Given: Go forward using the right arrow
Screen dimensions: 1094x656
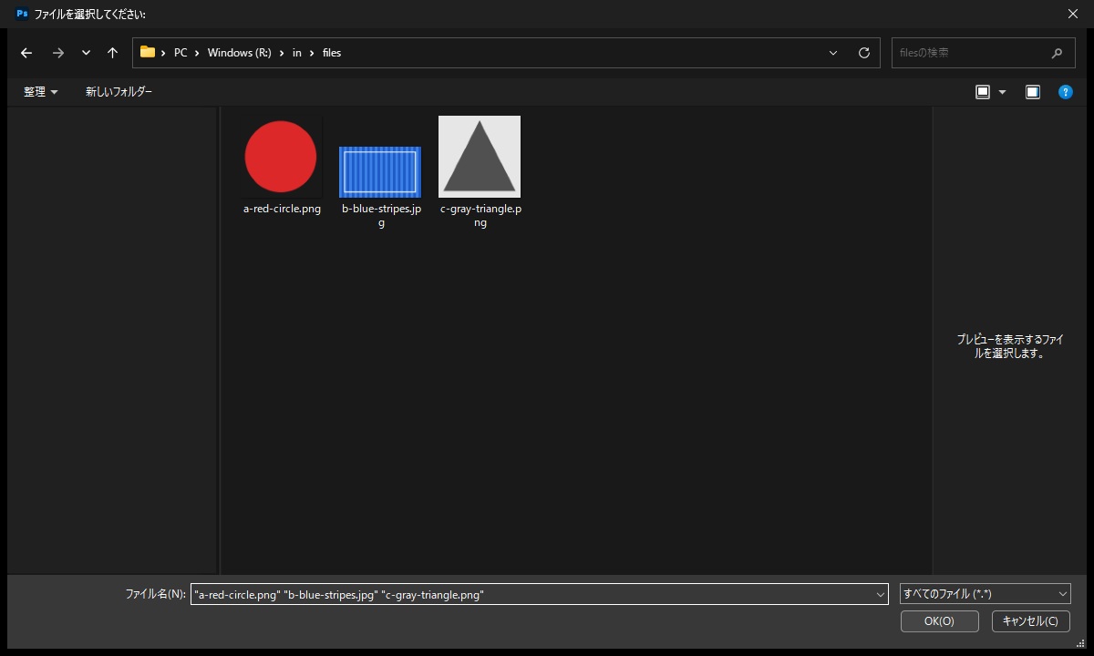Looking at the screenshot, I should [58, 53].
